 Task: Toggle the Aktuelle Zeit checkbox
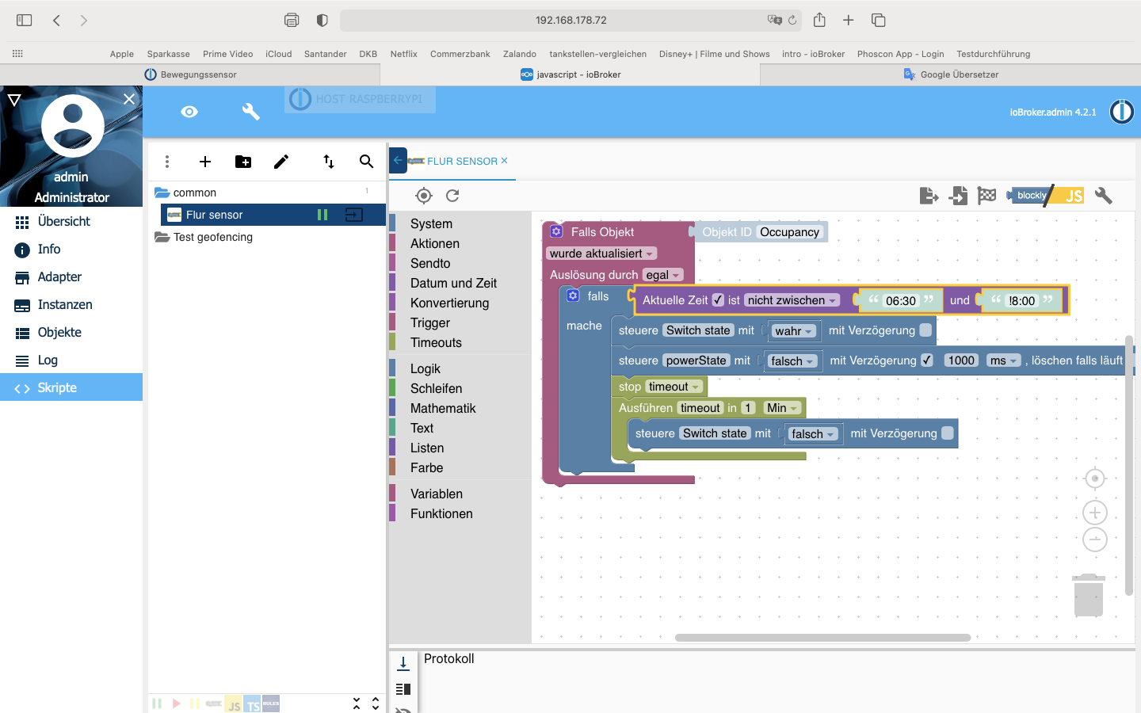coord(718,300)
